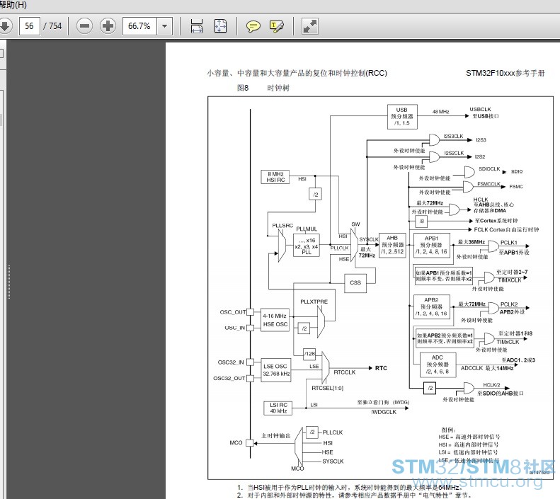Go to next page arrow button
560x499 pixels.
point(5,26)
